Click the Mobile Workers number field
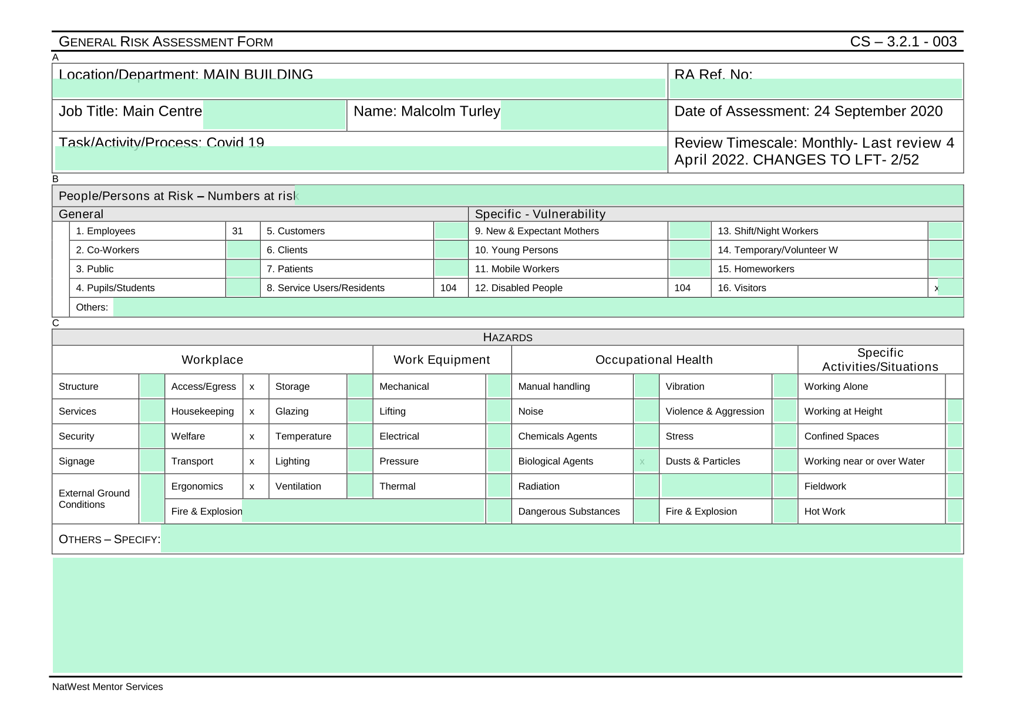The image size is (1030, 728). pyautogui.click(x=689, y=269)
